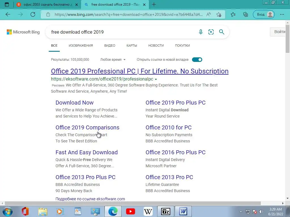290x217 pixels.
Task: Open 'Office 2019 Comparisons' link
Action: [87, 127]
